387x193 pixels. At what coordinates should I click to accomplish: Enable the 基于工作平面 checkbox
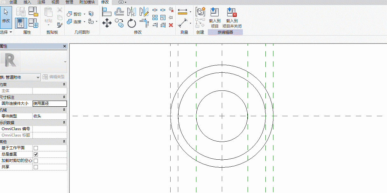(36, 148)
